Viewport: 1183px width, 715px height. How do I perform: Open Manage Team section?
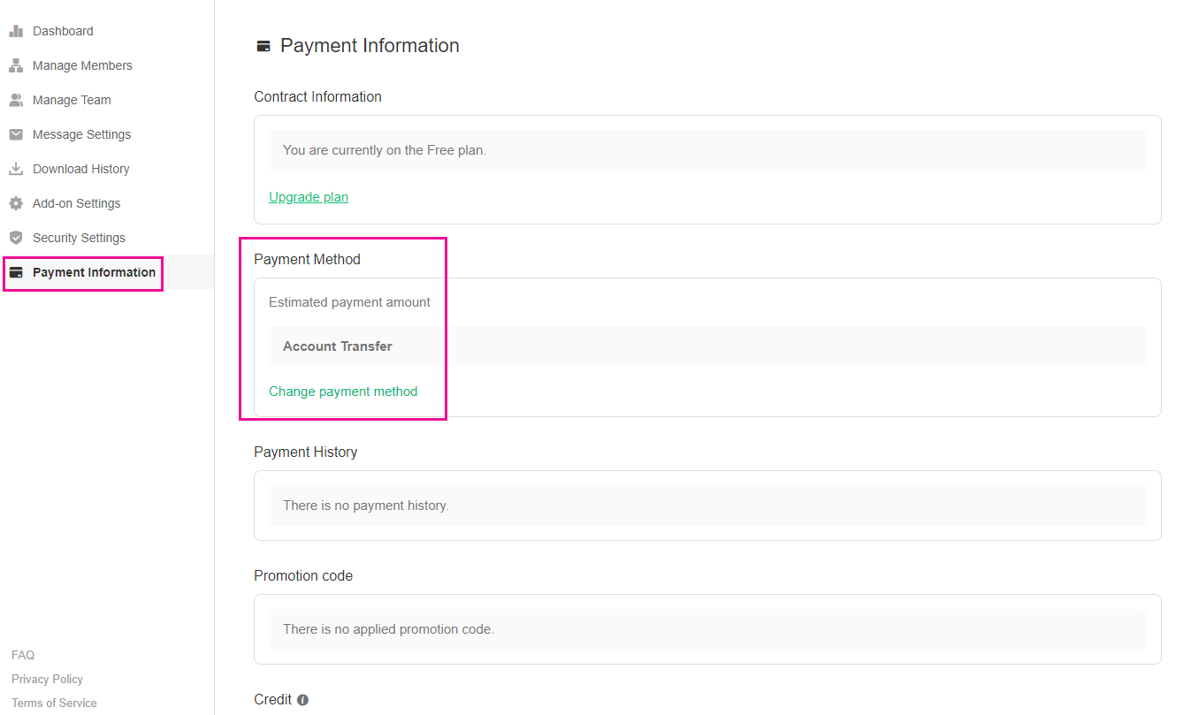click(x=72, y=100)
